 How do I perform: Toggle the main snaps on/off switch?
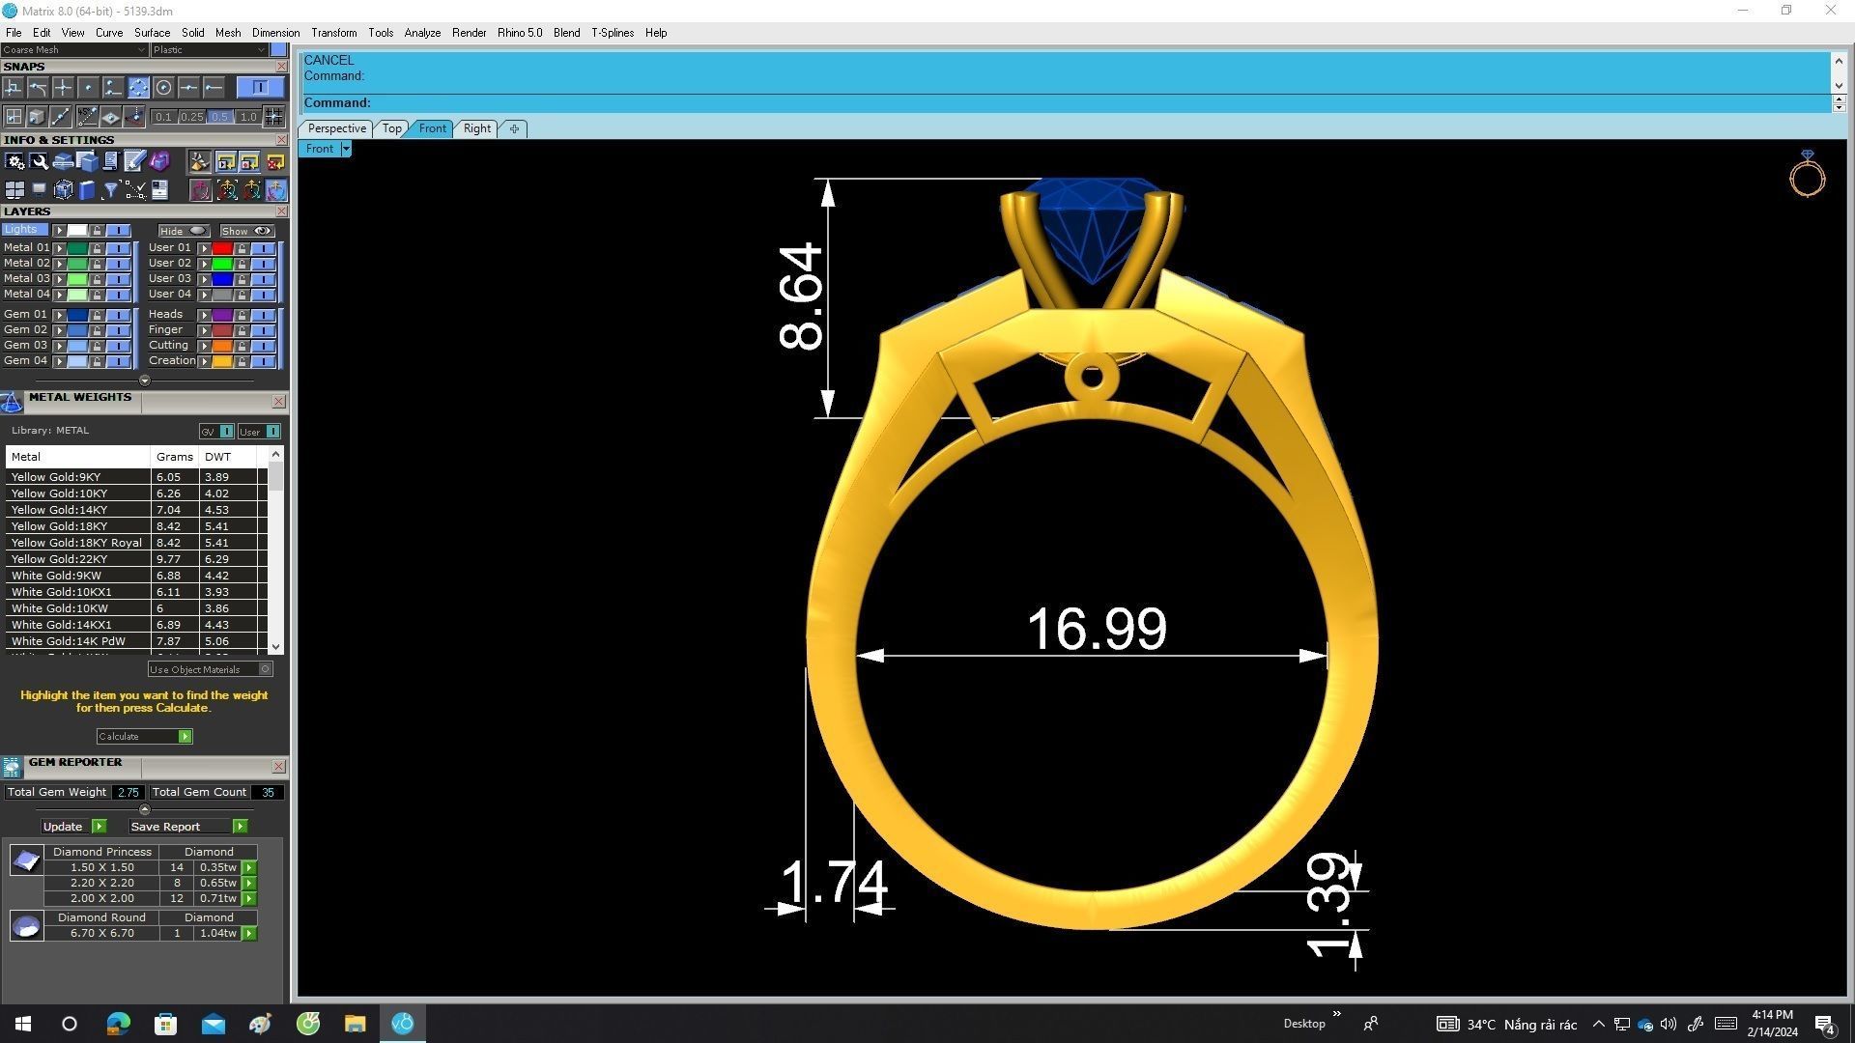259,88
